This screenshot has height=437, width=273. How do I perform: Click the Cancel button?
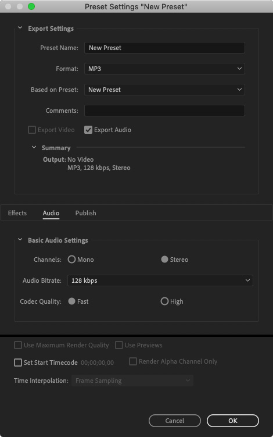175,421
